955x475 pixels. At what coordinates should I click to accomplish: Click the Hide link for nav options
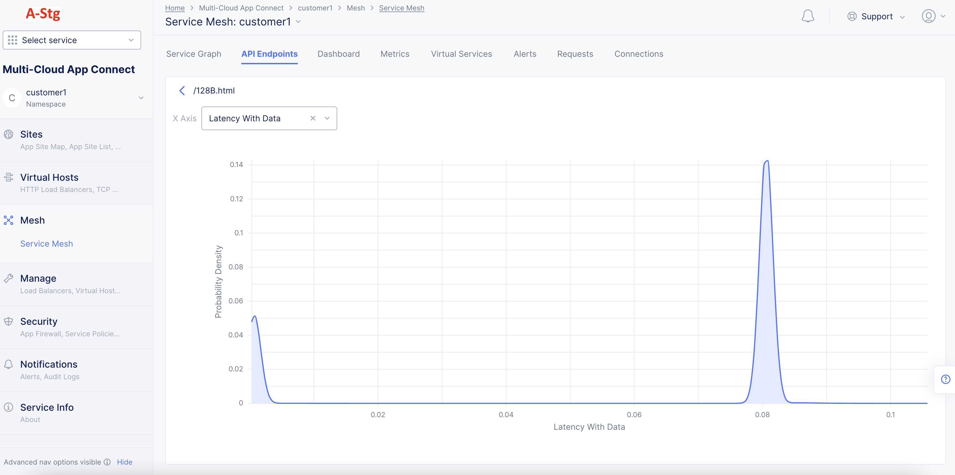(x=125, y=462)
